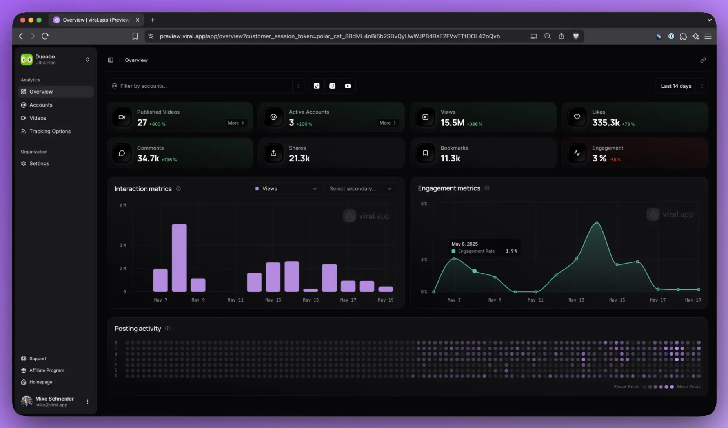Open the Views primary metric dropdown
728x428 pixels.
286,189
